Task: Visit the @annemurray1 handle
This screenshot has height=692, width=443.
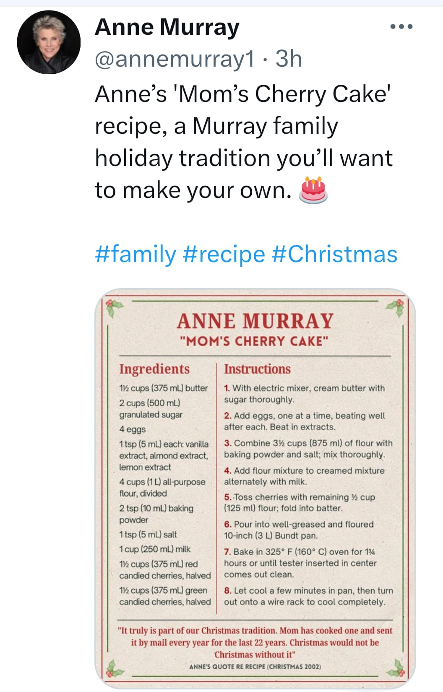Action: 175,59
